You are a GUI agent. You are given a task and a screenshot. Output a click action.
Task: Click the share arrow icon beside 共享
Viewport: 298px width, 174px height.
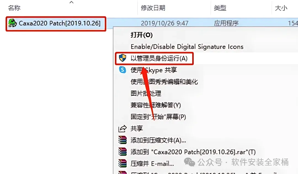click(x=123, y=128)
